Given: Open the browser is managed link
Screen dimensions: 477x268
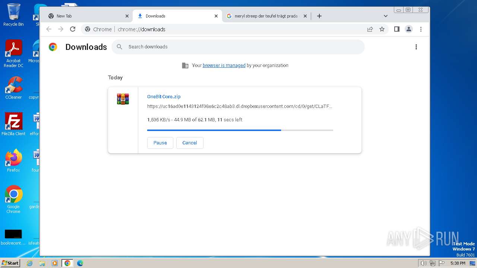Looking at the screenshot, I should [224, 65].
